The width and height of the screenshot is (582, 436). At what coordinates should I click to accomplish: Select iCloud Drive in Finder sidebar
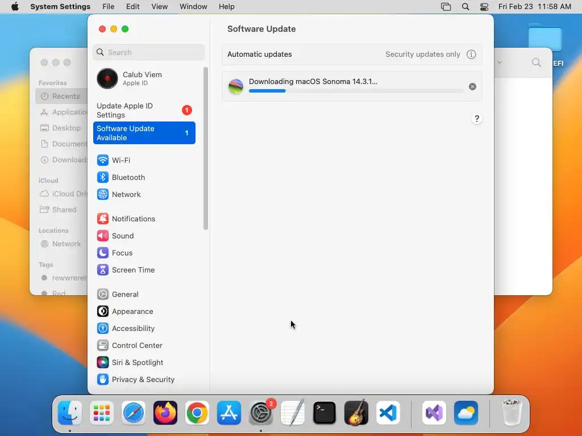pos(61,194)
